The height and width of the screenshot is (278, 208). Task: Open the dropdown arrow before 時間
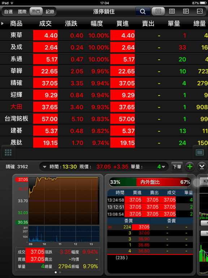(44, 167)
